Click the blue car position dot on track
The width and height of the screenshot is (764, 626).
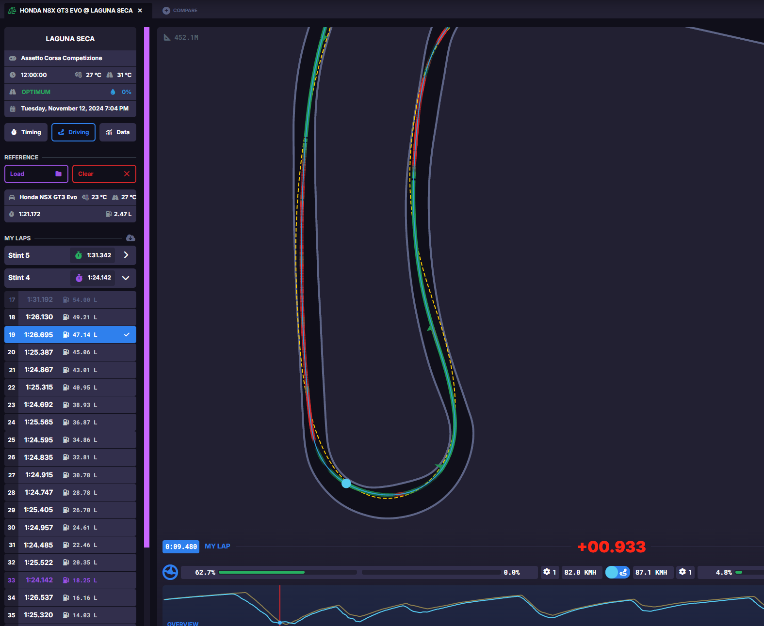[x=346, y=483]
